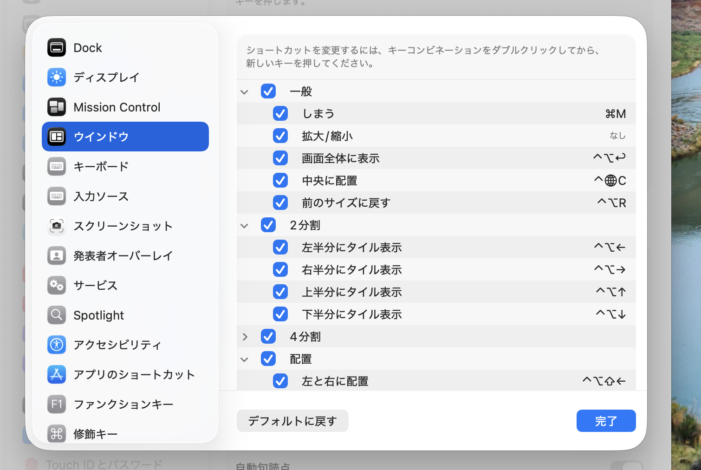Disable the 中央に配置 checkbox
This screenshot has height=470, width=701.
pos(280,181)
